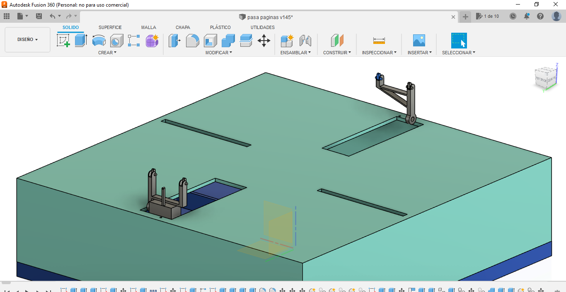This screenshot has width=566, height=292.
Task: Save the pasa paginas design
Action: point(39,16)
